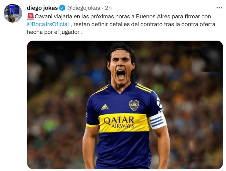
Task: Click the blue verified badge
Action: coord(62,8)
